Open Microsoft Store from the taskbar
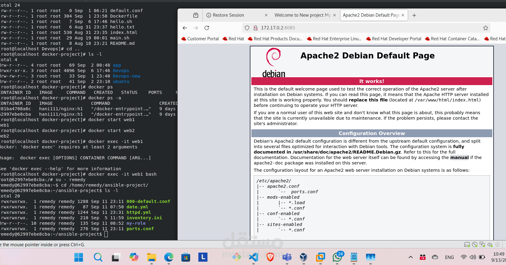The width and height of the screenshot is (506, 265). point(186,257)
